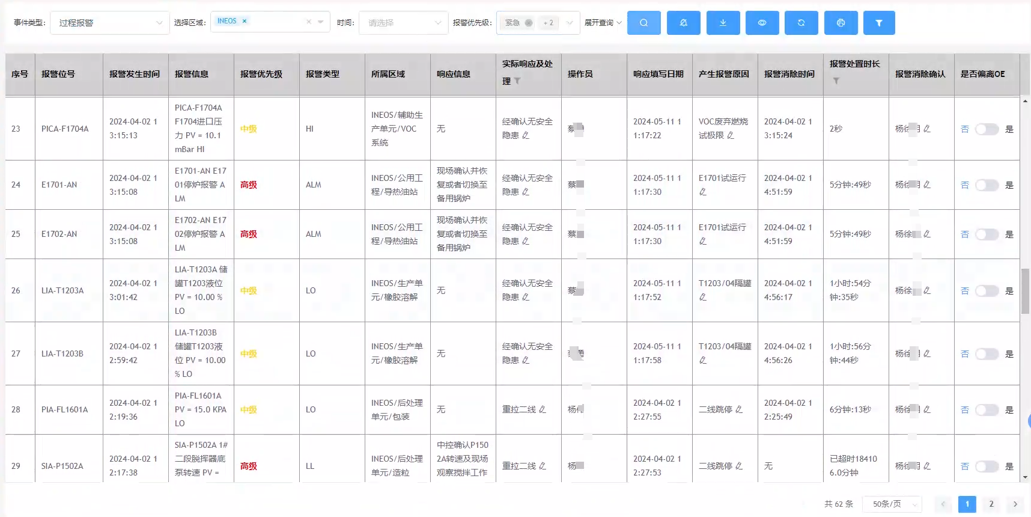Click the download export button
1031x517 pixels.
tap(723, 23)
